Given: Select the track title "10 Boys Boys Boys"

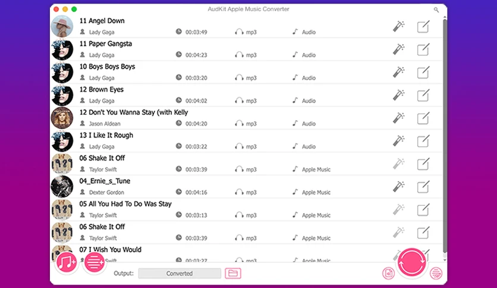Looking at the screenshot, I should pos(107,67).
